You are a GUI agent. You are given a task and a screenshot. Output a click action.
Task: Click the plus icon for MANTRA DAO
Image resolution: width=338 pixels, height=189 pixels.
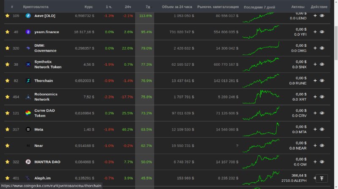pyautogui.click(x=315, y=162)
